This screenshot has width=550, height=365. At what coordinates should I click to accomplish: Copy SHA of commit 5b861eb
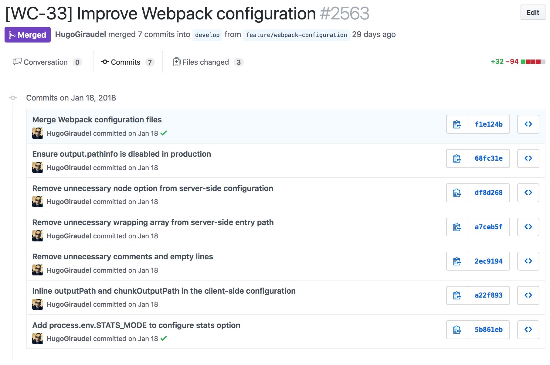coord(457,329)
